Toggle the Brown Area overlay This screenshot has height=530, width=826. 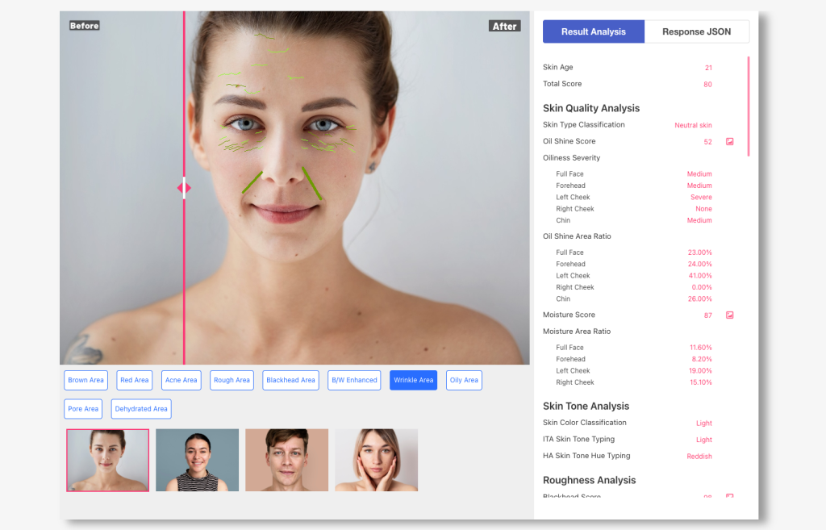point(86,380)
